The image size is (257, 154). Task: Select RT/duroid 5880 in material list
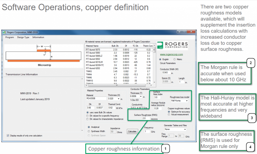click(119, 53)
